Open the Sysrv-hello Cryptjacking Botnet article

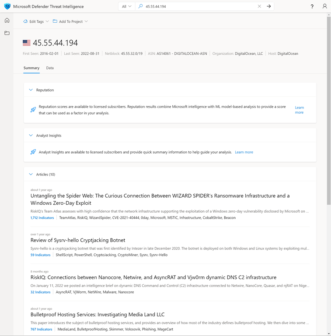tap(78, 240)
